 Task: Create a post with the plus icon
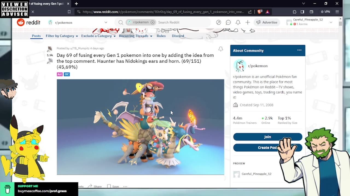247,22
